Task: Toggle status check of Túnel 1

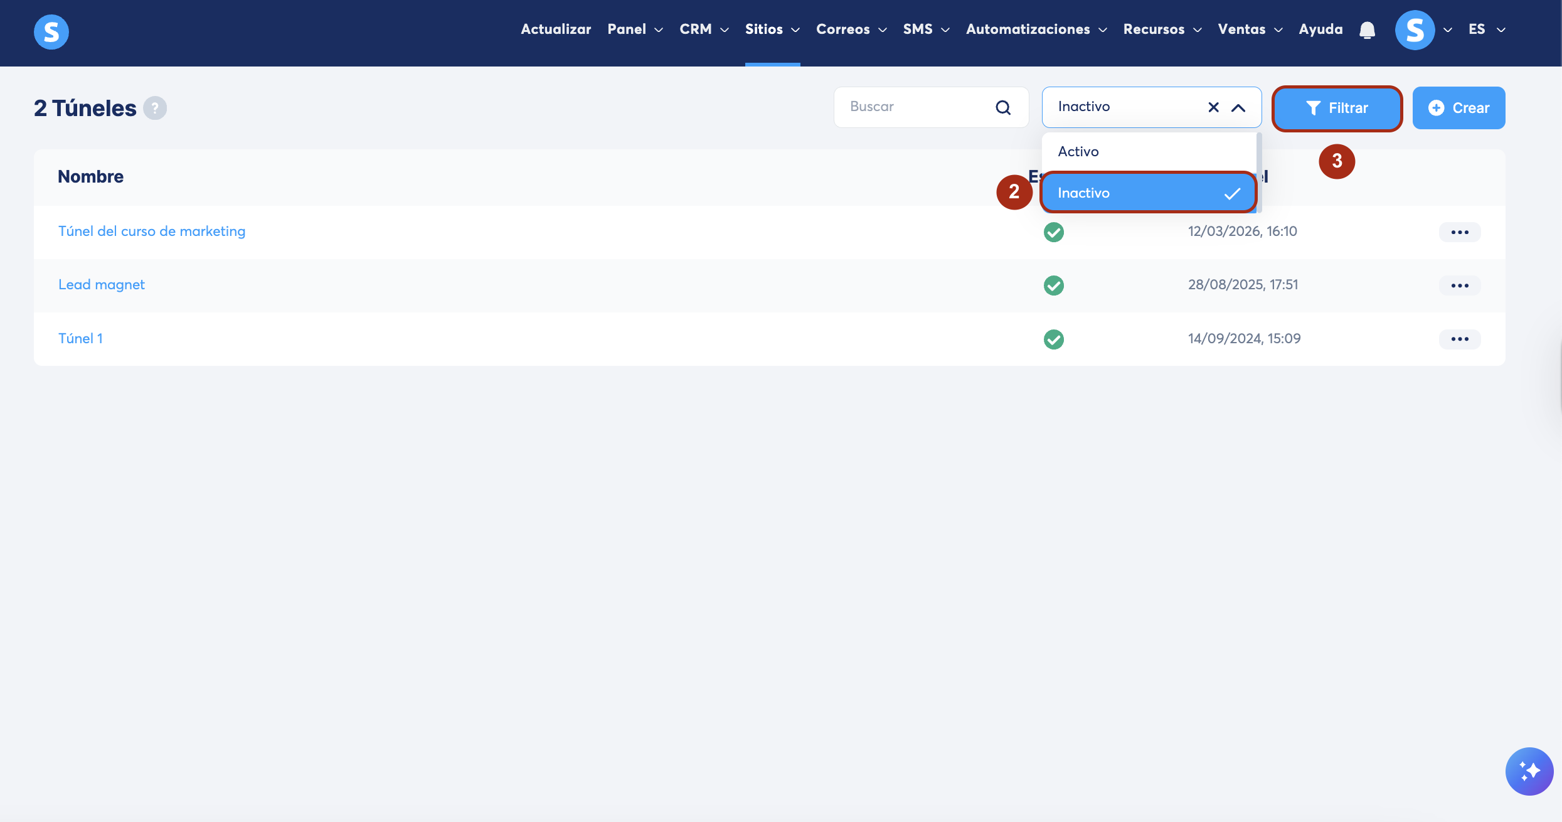Action: pos(1053,339)
